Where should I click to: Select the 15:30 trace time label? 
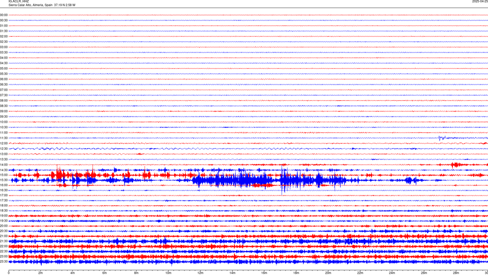(4, 180)
